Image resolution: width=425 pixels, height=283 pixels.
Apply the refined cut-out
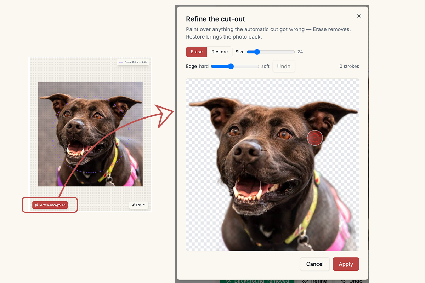(346, 264)
